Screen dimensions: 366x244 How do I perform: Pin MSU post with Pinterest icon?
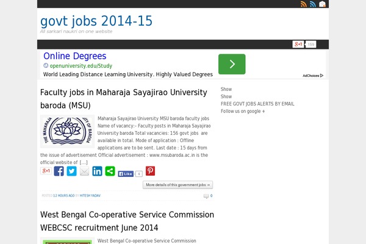(x=150, y=171)
